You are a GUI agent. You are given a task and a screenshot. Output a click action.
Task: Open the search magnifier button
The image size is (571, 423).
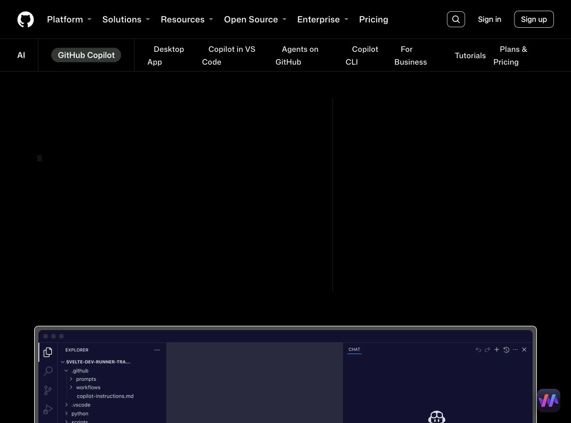[456, 19]
